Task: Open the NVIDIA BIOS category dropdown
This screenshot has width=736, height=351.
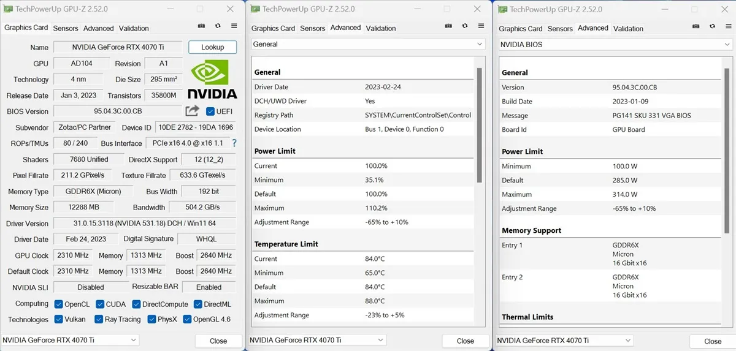Action: click(x=616, y=45)
